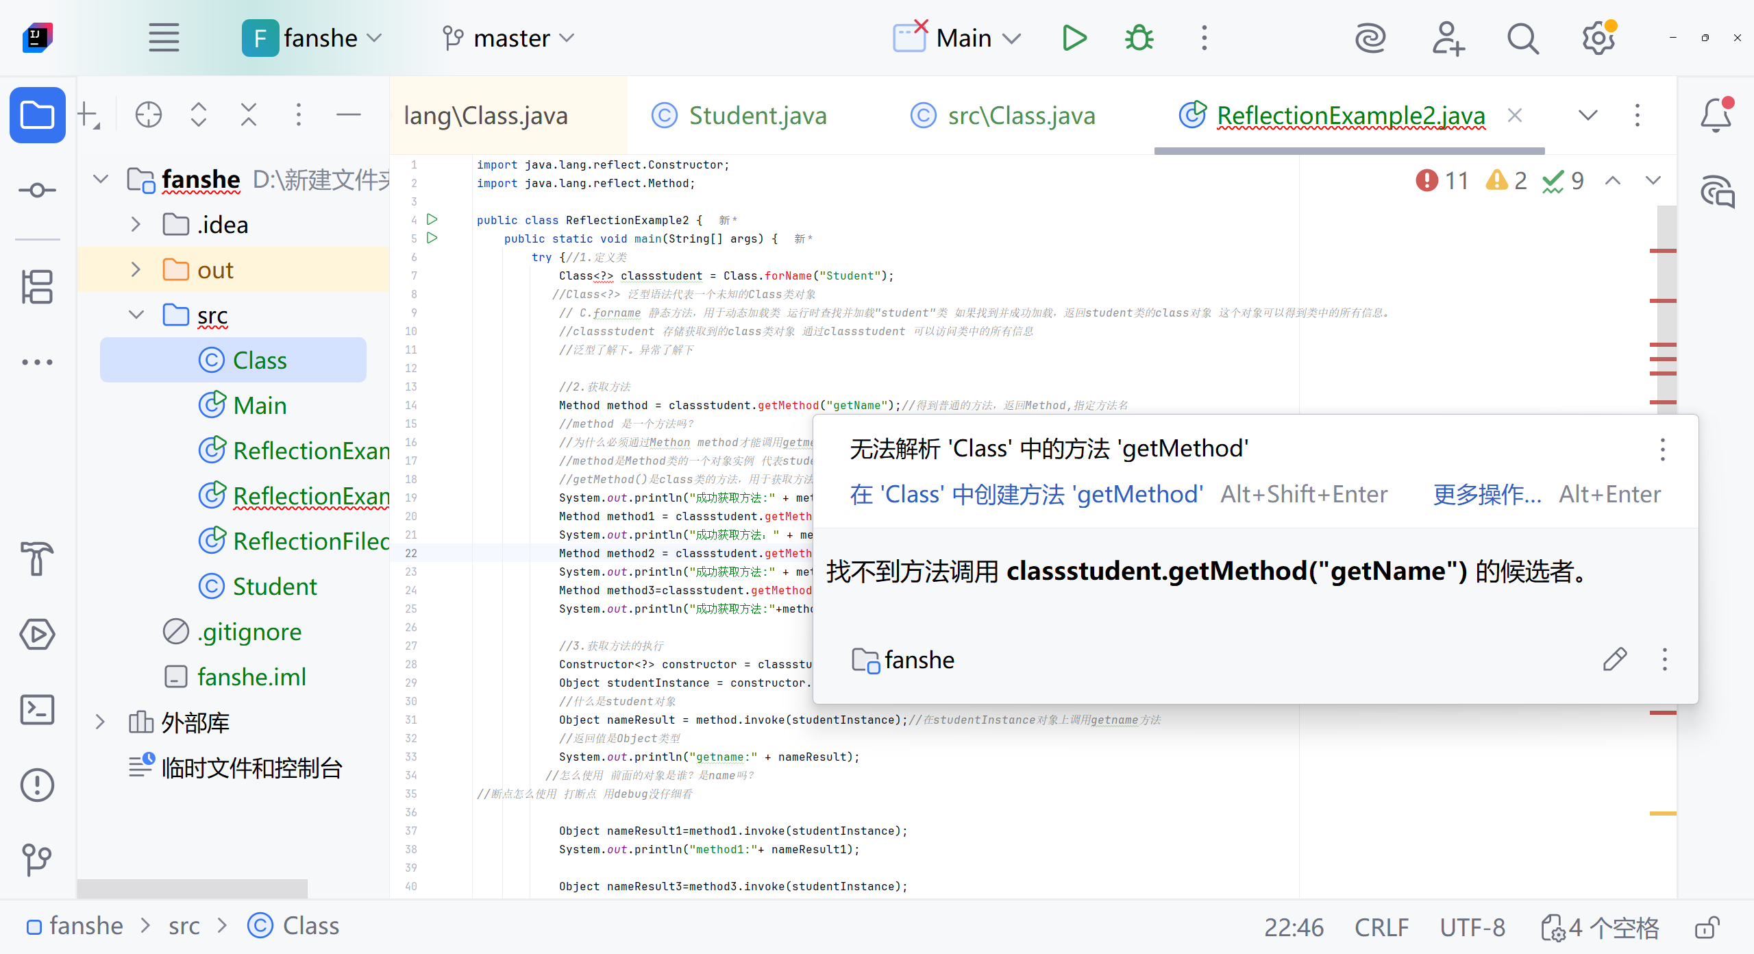Click the more actions link in popup
The image size is (1754, 954).
coord(1487,494)
